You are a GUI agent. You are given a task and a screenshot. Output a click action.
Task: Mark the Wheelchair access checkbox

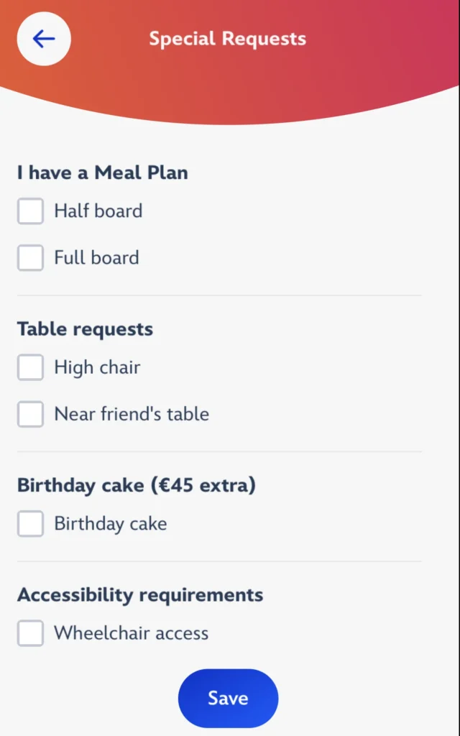coord(30,634)
